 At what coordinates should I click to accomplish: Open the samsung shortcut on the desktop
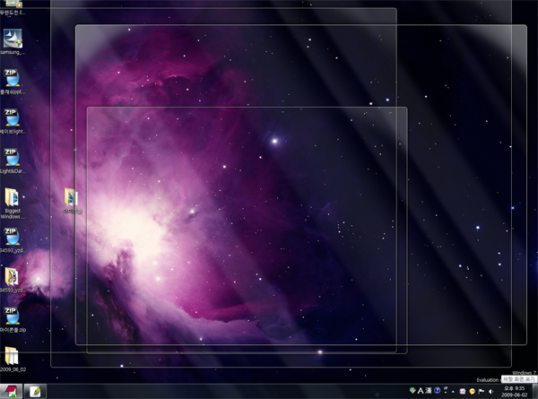coord(13,39)
